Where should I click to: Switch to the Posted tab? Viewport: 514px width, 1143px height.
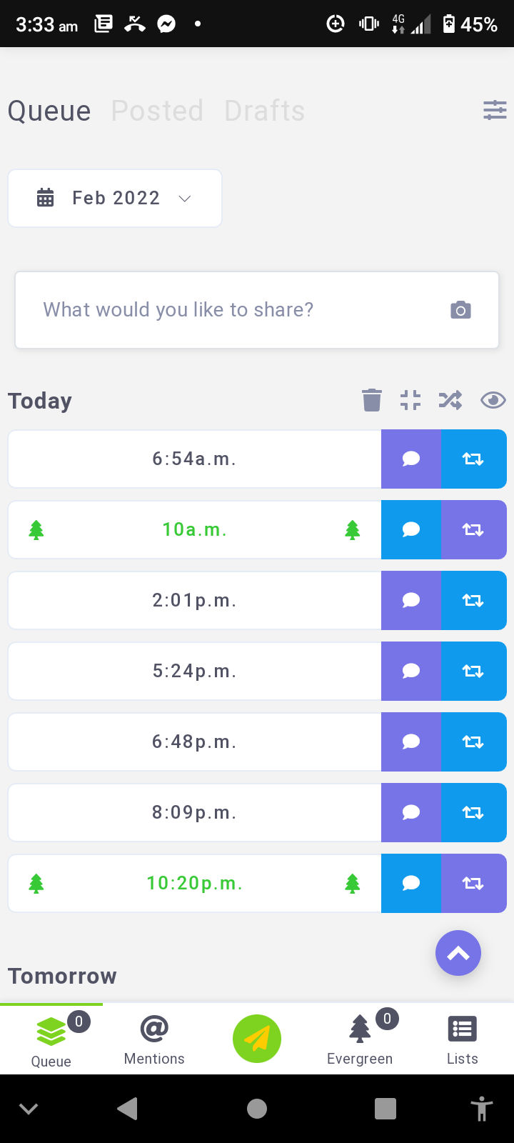tap(157, 111)
